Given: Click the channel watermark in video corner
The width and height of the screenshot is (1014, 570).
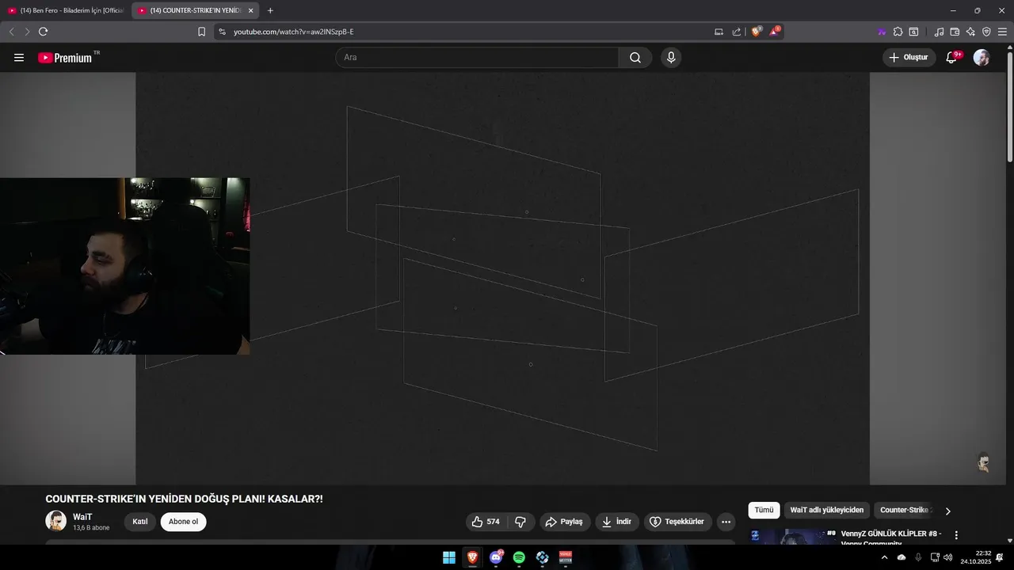Looking at the screenshot, I should pyautogui.click(x=983, y=462).
